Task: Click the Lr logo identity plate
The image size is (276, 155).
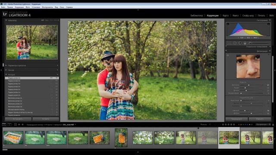Action: point(5,14)
